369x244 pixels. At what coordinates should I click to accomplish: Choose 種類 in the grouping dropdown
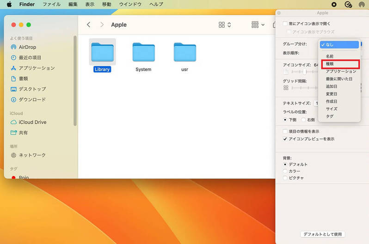339,64
